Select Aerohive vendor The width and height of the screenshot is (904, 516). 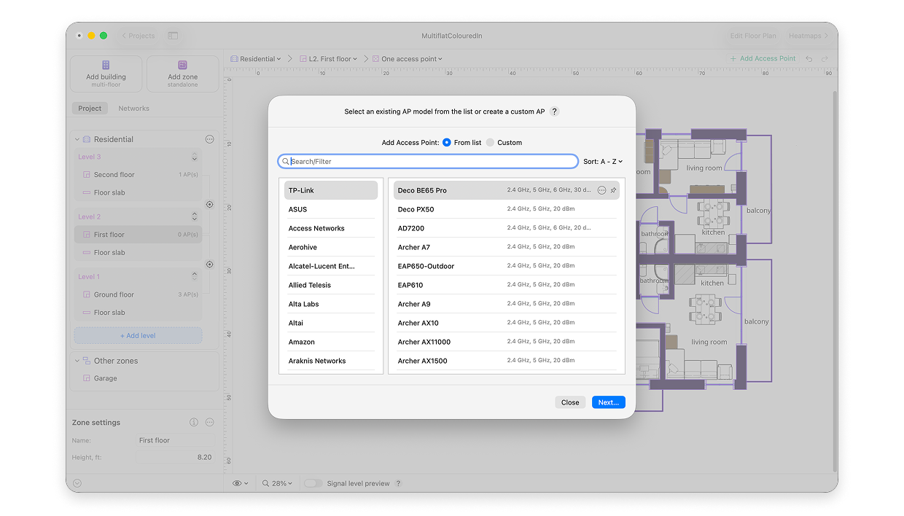pyautogui.click(x=331, y=247)
